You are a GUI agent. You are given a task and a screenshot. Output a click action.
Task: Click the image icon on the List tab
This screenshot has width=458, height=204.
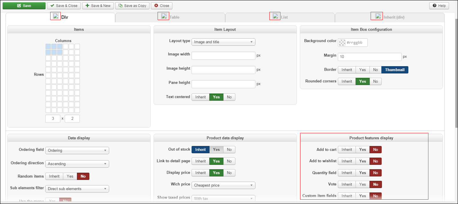point(275,16)
